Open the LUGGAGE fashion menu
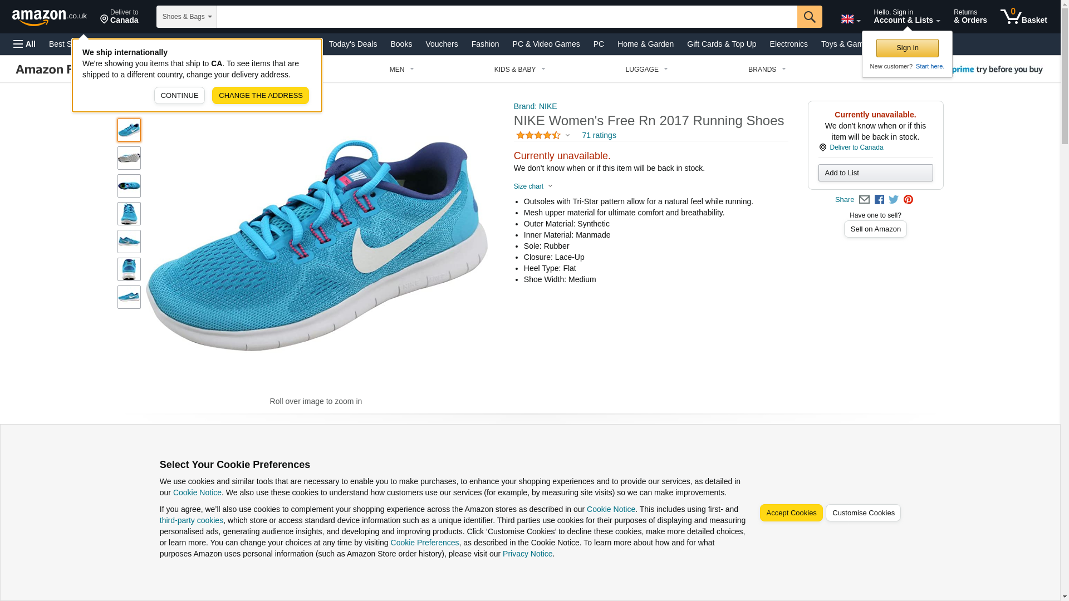The height and width of the screenshot is (601, 1069). (x=646, y=70)
